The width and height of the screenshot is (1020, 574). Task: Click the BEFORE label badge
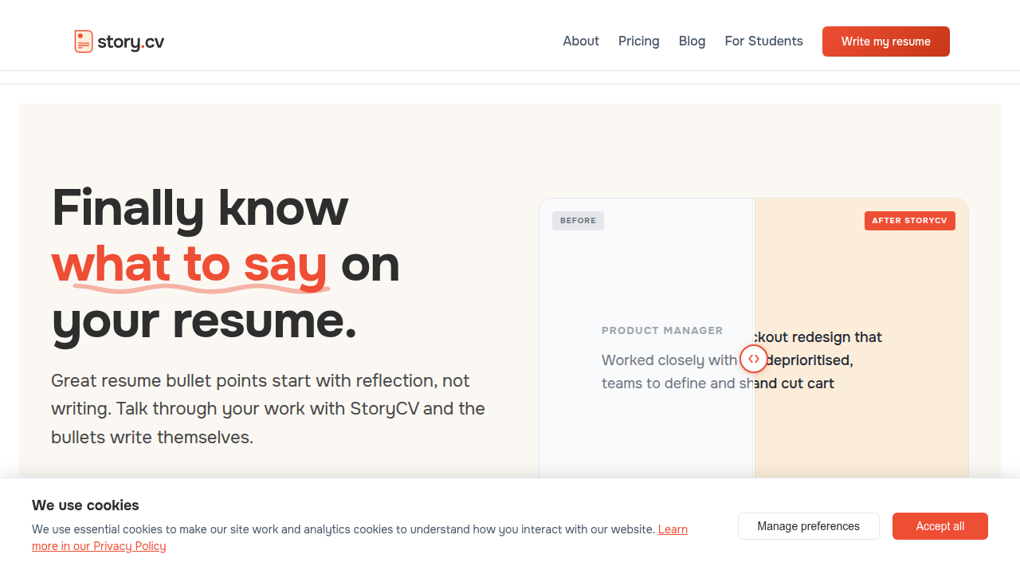tap(578, 221)
